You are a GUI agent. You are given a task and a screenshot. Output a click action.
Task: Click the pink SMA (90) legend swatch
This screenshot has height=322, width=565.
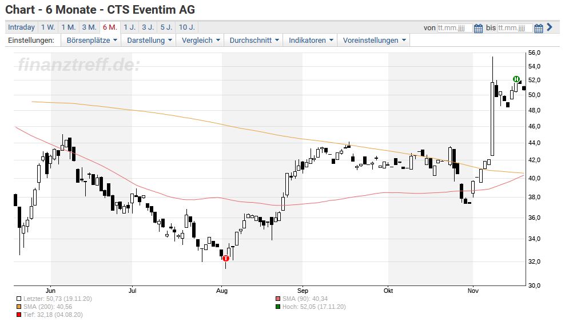point(277,299)
